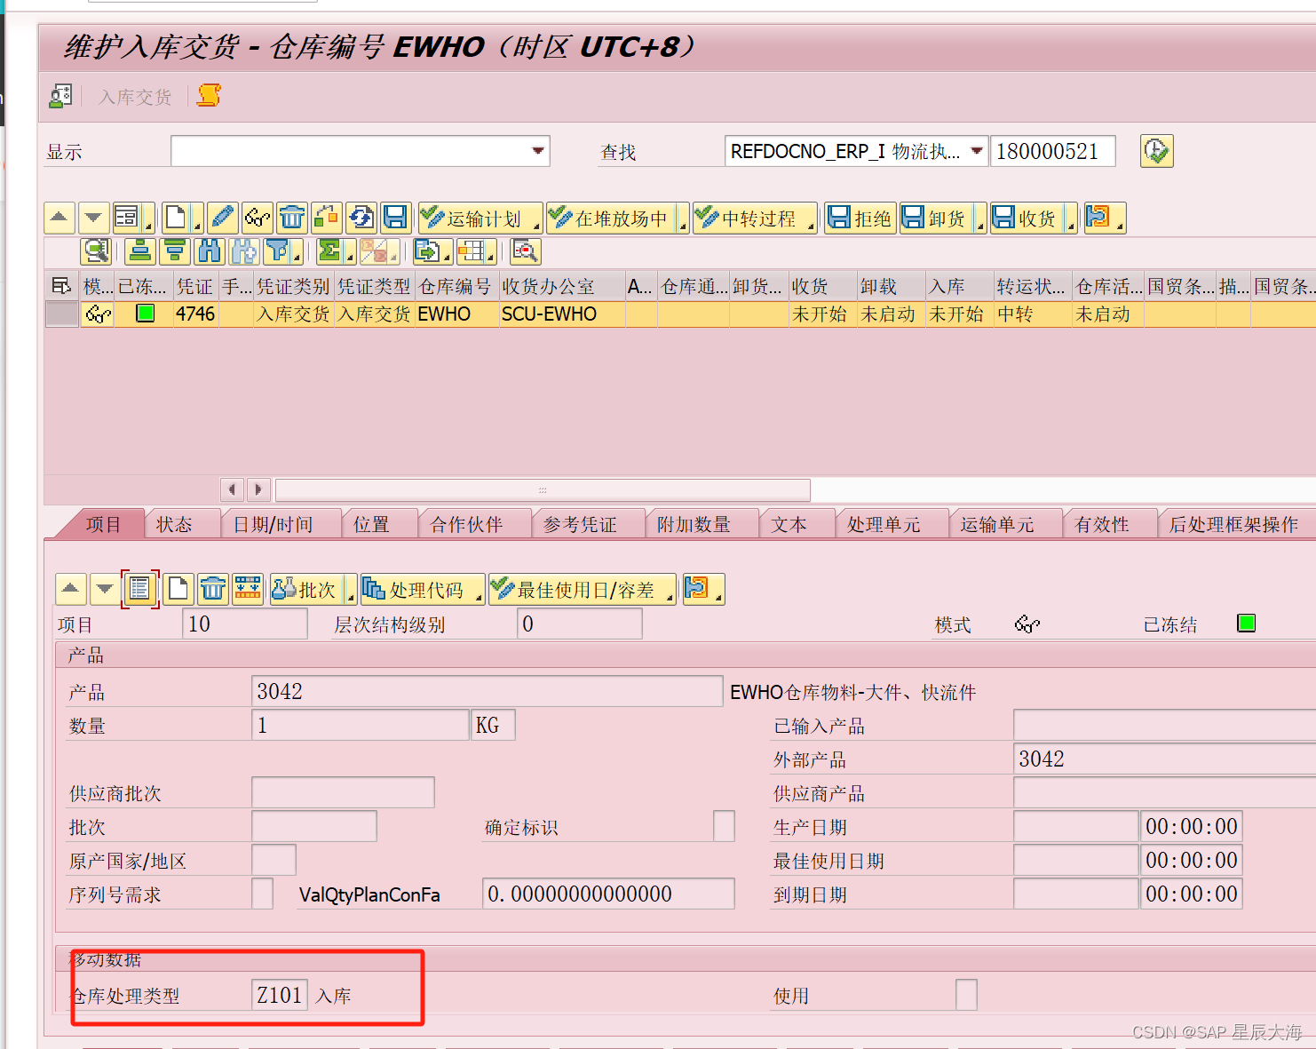This screenshot has height=1049, width=1316.
Task: Open the 有效性 tab
Action: [1102, 524]
